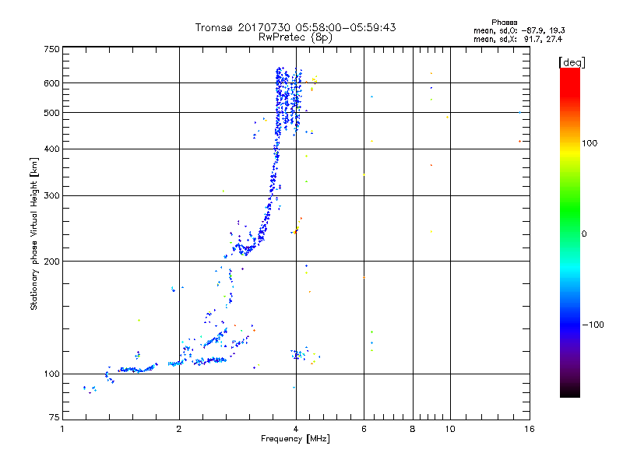623x467 pixels.
Task: Click the isolated point cluster at 4 MHz near 110 km
Action: [x=299, y=354]
